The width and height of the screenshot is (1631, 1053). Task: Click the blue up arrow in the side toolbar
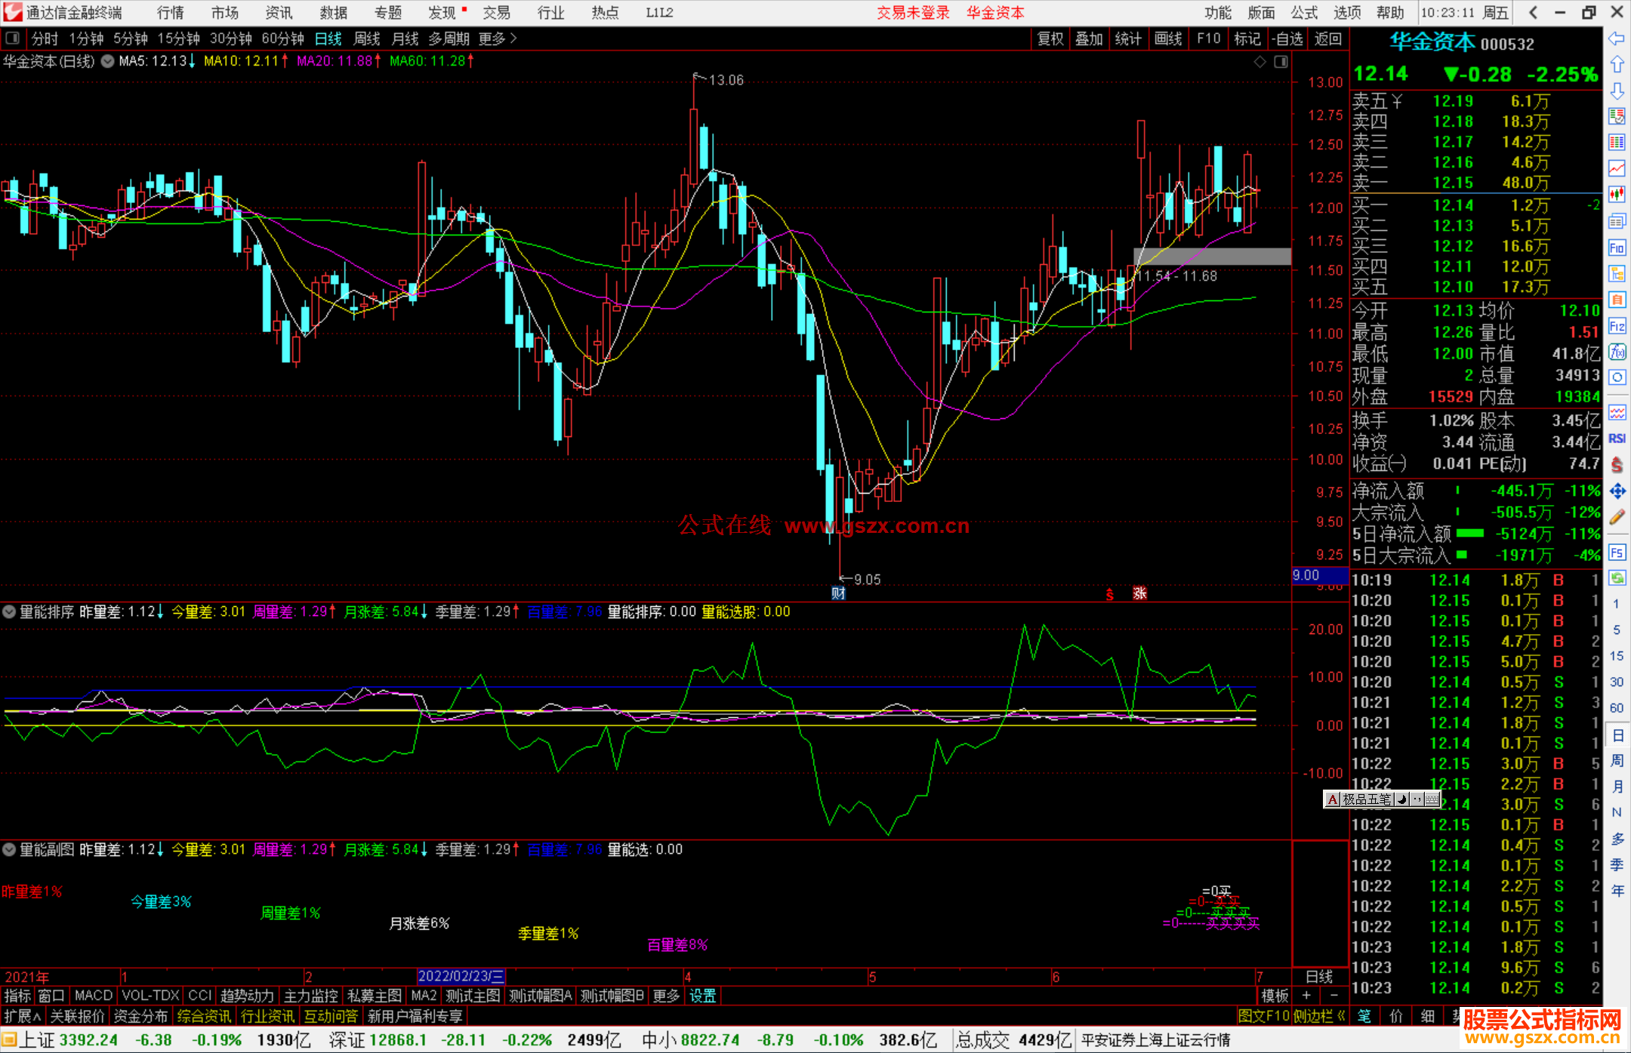[1617, 65]
